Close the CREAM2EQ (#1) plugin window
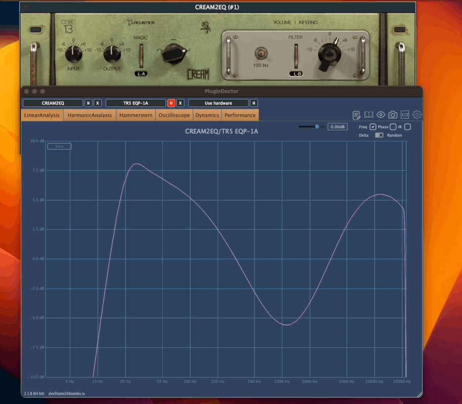The width and height of the screenshot is (462, 404). [x=26, y=8]
